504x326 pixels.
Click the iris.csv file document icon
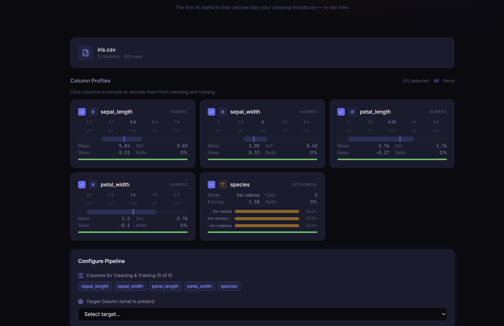pos(86,53)
